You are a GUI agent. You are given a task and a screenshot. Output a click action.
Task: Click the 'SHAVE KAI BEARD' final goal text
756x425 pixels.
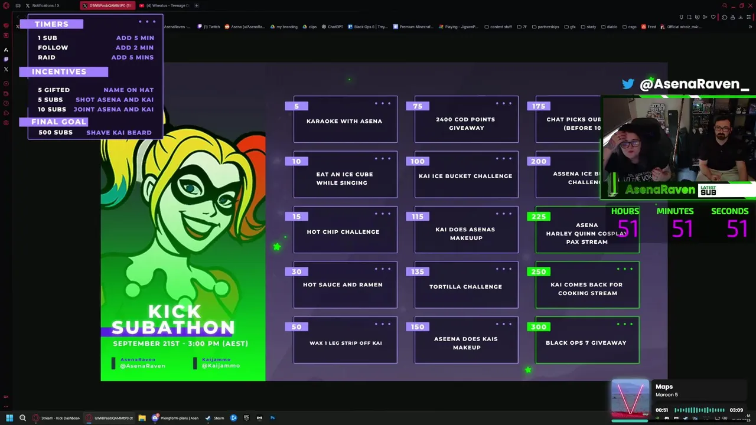(x=119, y=133)
